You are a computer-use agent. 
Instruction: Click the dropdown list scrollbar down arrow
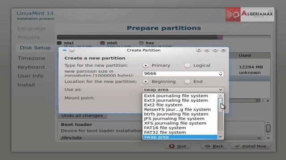pos(220,137)
